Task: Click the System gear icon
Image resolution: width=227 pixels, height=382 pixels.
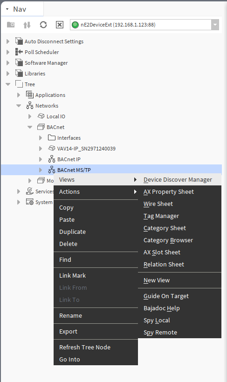Action: (30, 202)
